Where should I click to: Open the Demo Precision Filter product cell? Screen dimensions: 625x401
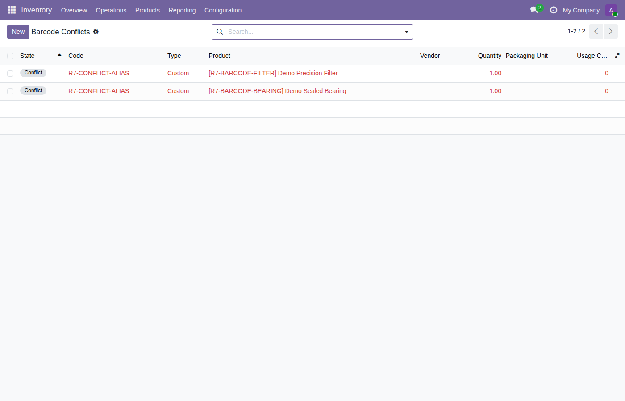(273, 73)
